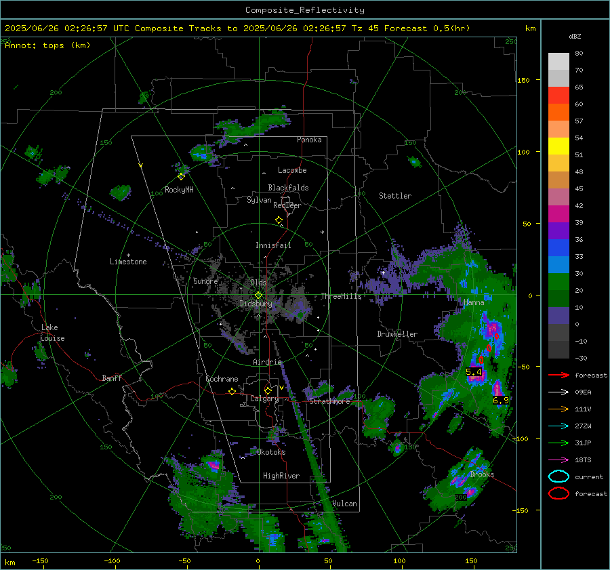
Task: Click the UTC timestamp header line
Action: tap(237, 28)
